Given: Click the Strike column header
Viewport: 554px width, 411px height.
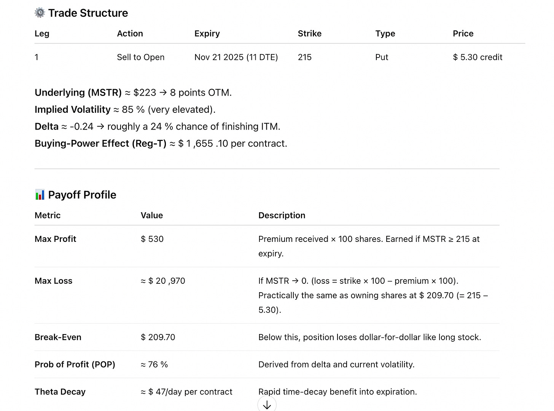Looking at the screenshot, I should pyautogui.click(x=309, y=34).
